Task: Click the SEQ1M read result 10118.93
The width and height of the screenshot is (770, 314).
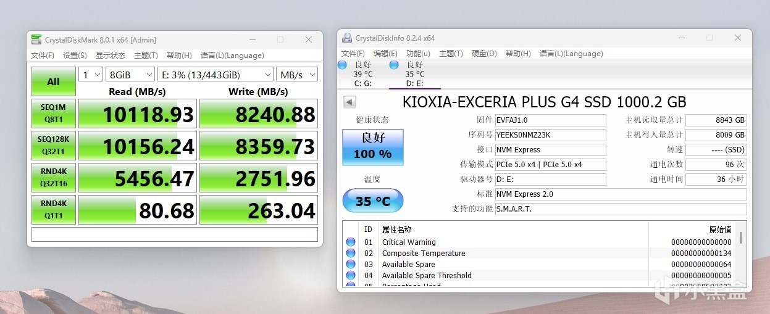Action: pos(138,114)
